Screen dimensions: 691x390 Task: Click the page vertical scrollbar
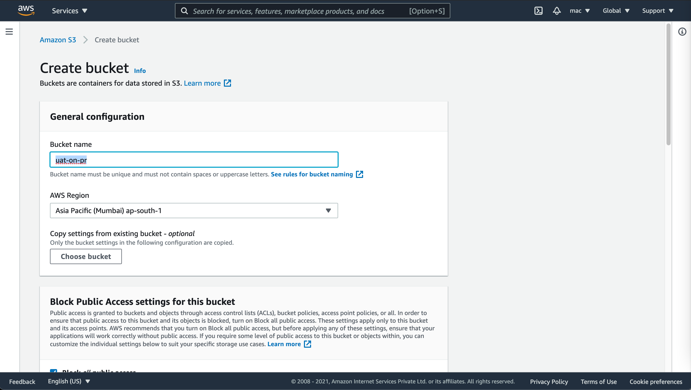[669, 84]
